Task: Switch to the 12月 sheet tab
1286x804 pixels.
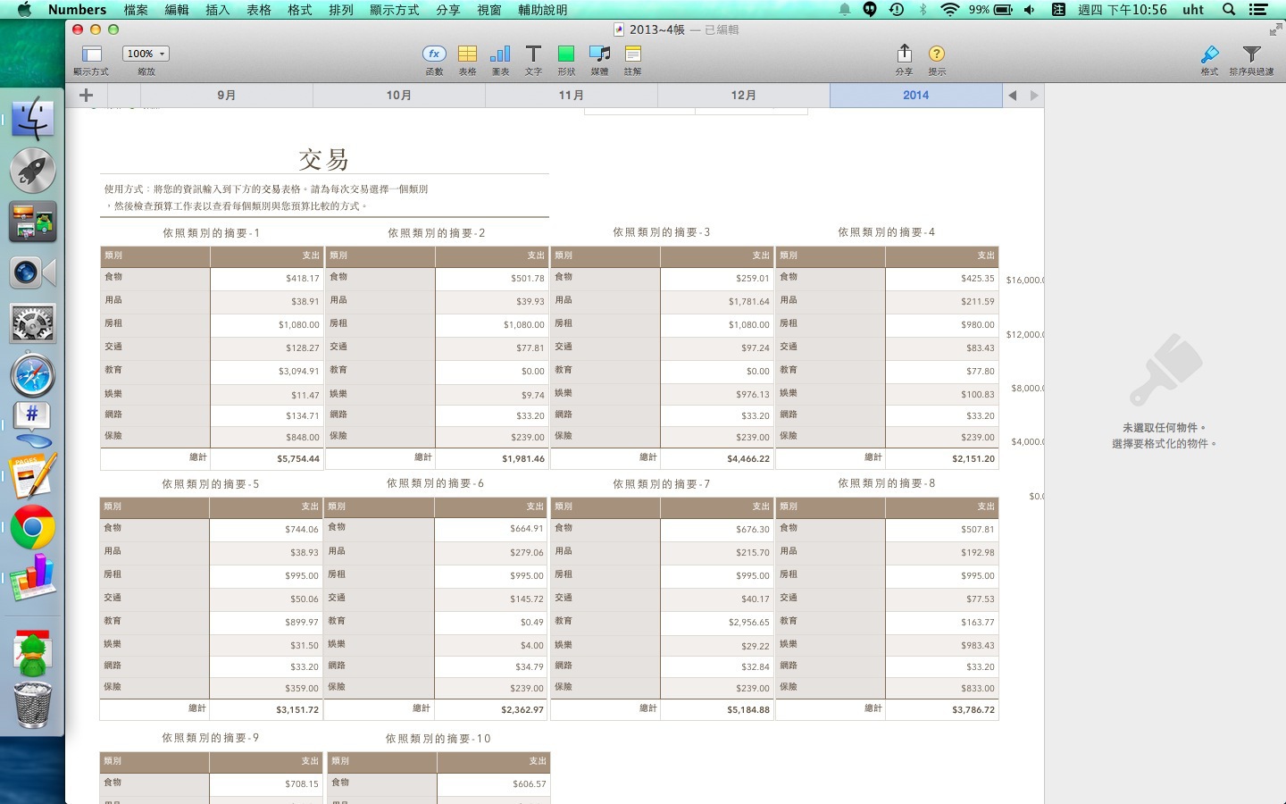Action: point(744,96)
